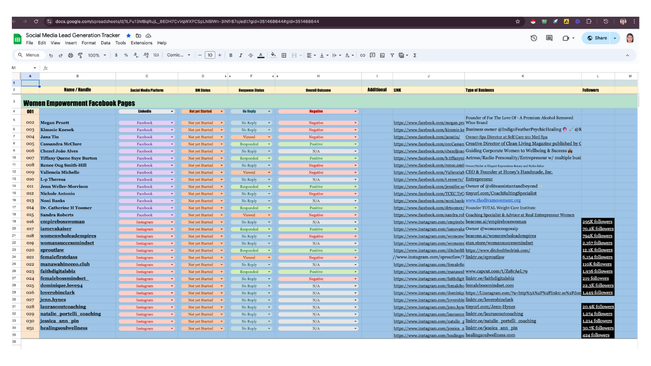This screenshot has width=651, height=366.
Task: Open the text color picker
Action: click(x=261, y=55)
